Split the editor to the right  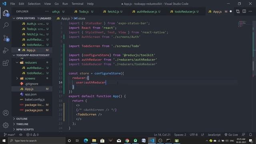coord(244,12)
